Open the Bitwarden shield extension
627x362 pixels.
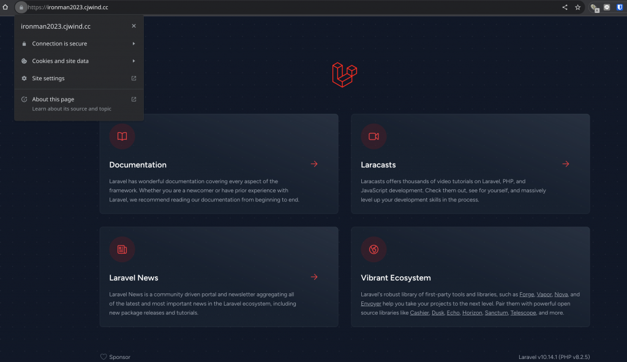point(620,7)
